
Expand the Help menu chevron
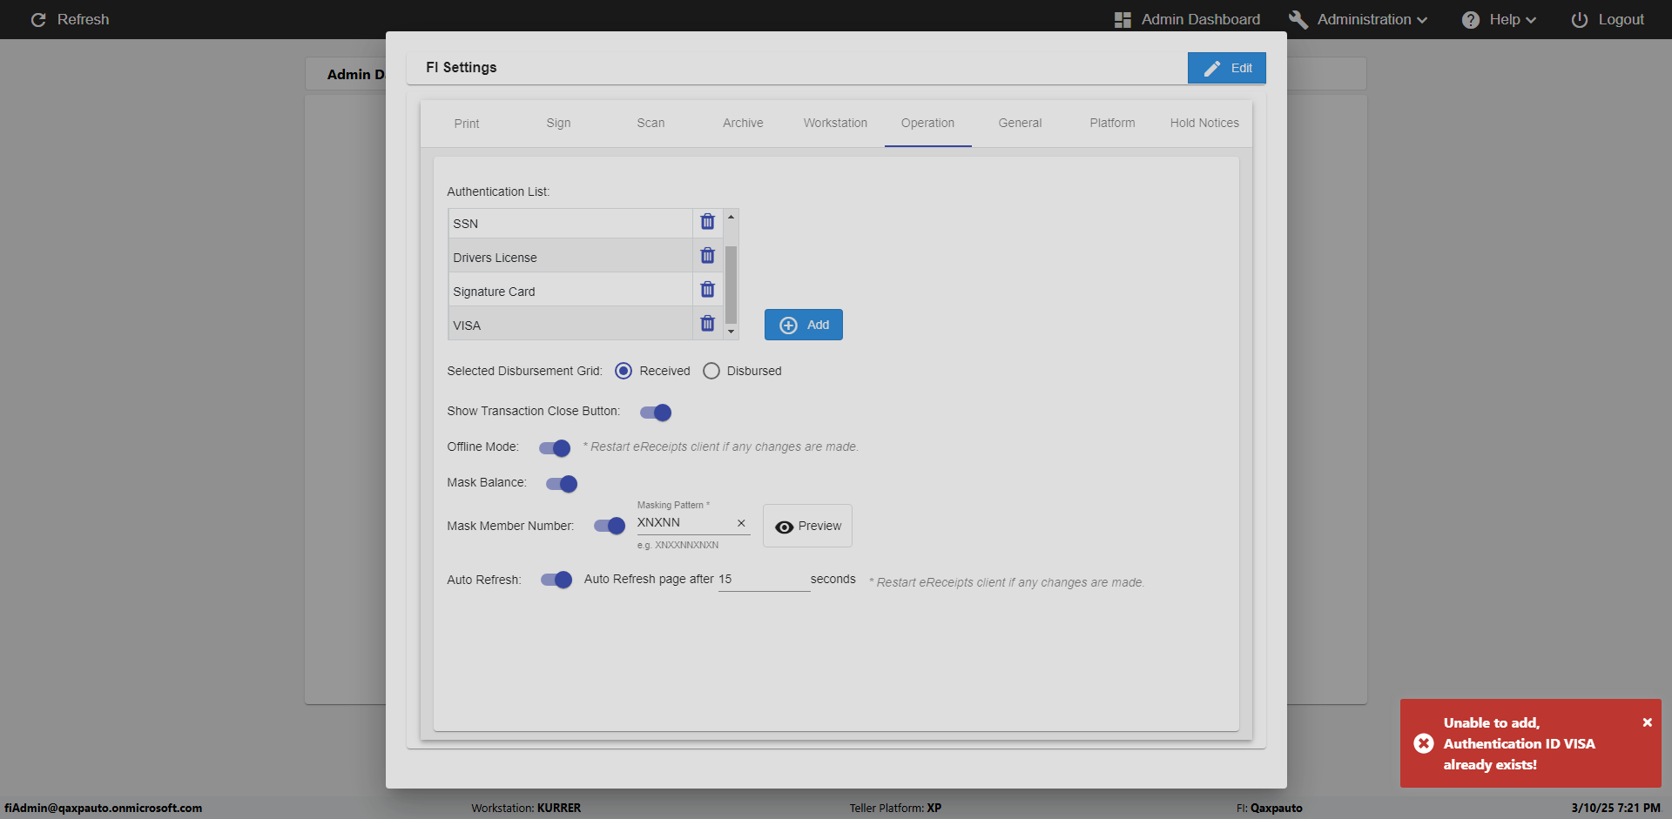click(x=1531, y=20)
